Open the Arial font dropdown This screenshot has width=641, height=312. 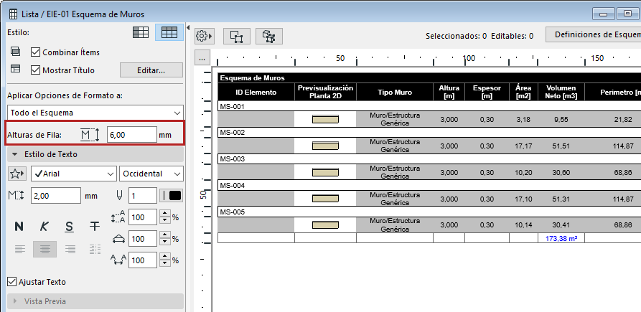click(74, 174)
